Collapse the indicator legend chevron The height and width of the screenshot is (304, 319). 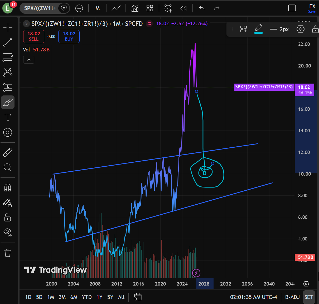click(29, 60)
